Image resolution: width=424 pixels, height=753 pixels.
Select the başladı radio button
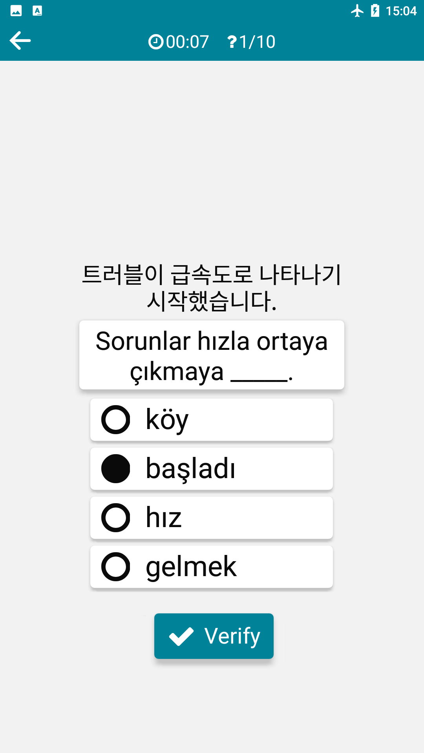[116, 469]
